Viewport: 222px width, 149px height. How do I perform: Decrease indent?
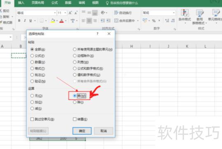tap(103, 21)
